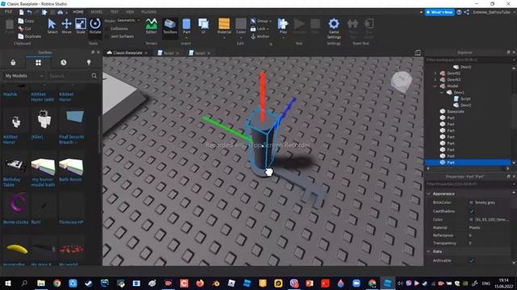Click the What's New button
The width and height of the screenshot is (517, 290).
pyautogui.click(x=439, y=12)
